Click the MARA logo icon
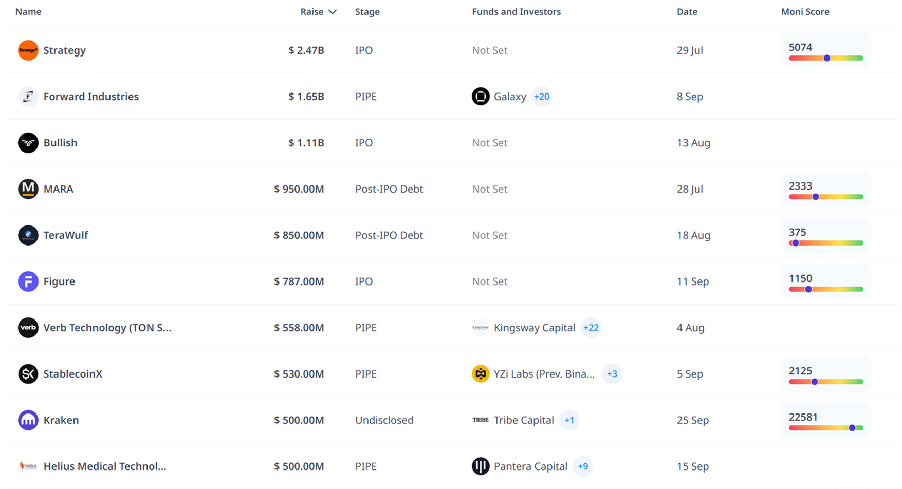The height and width of the screenshot is (489, 902). (x=28, y=189)
